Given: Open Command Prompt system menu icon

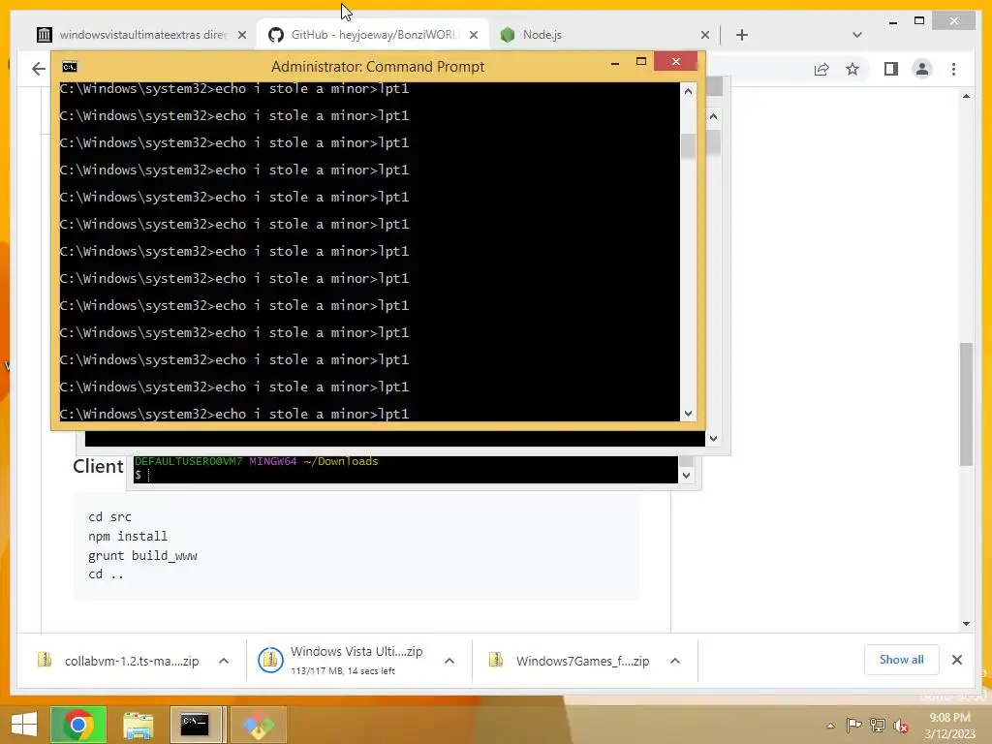Looking at the screenshot, I should pyautogui.click(x=70, y=67).
